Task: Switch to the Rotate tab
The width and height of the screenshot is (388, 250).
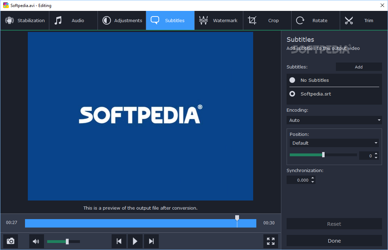Action: click(315, 20)
